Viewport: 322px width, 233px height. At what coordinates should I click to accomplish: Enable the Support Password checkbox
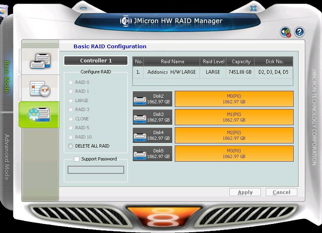click(x=76, y=159)
